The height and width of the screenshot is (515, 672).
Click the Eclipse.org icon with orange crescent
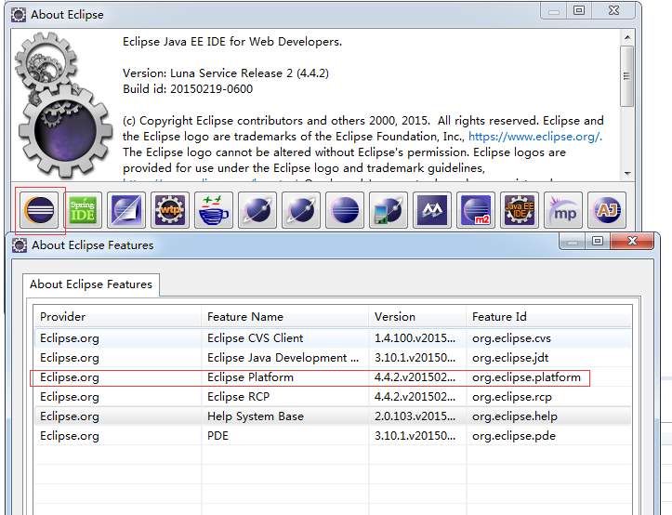point(39,210)
